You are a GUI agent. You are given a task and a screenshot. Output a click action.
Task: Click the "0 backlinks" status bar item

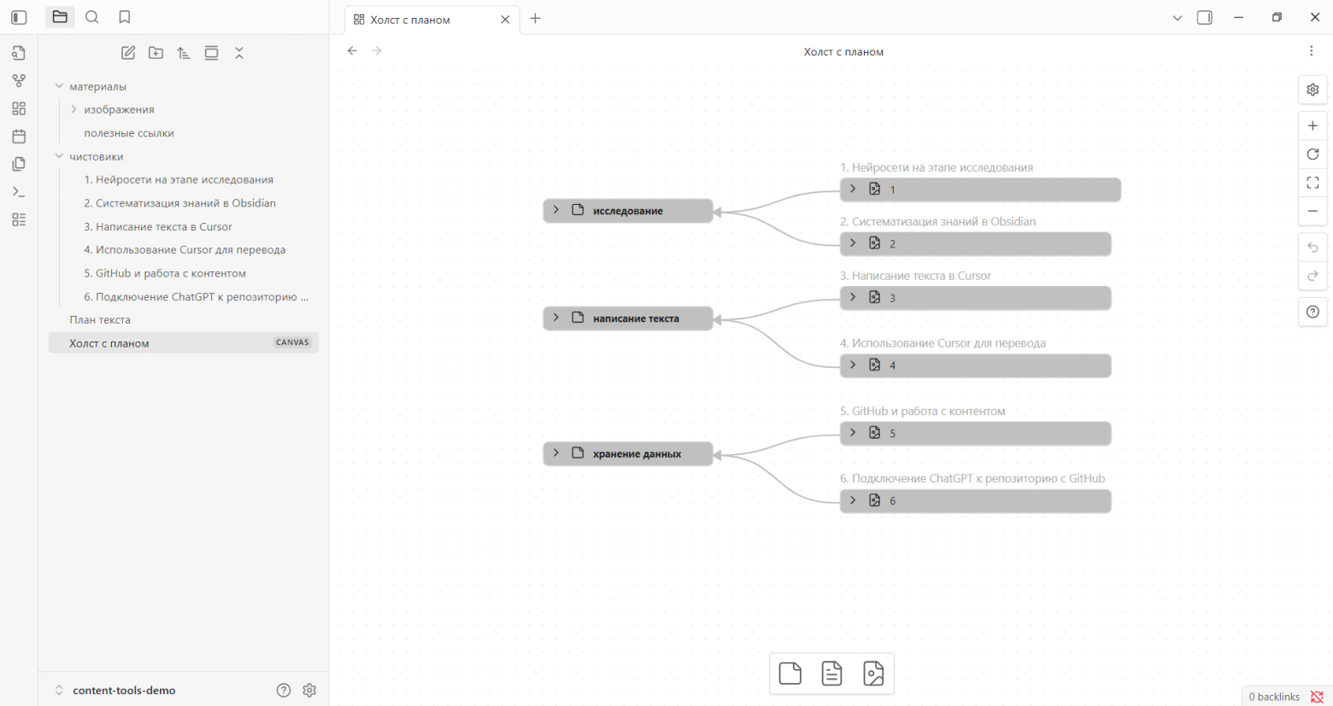tap(1273, 697)
